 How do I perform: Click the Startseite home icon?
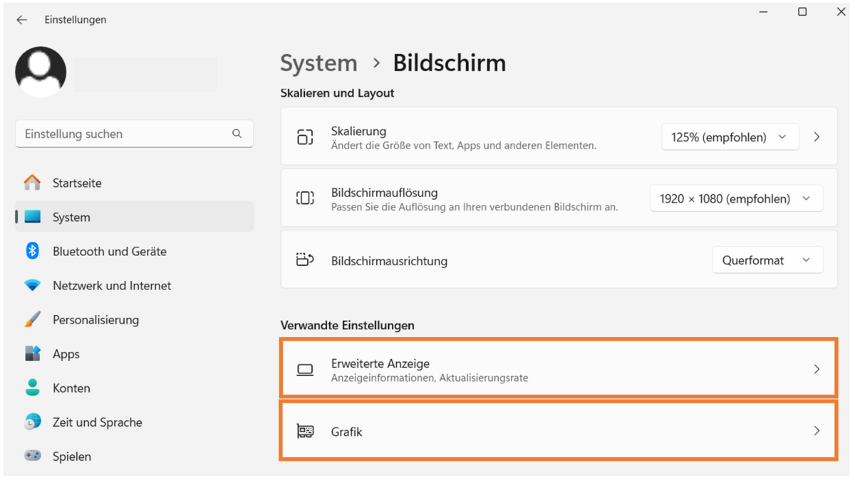point(32,183)
